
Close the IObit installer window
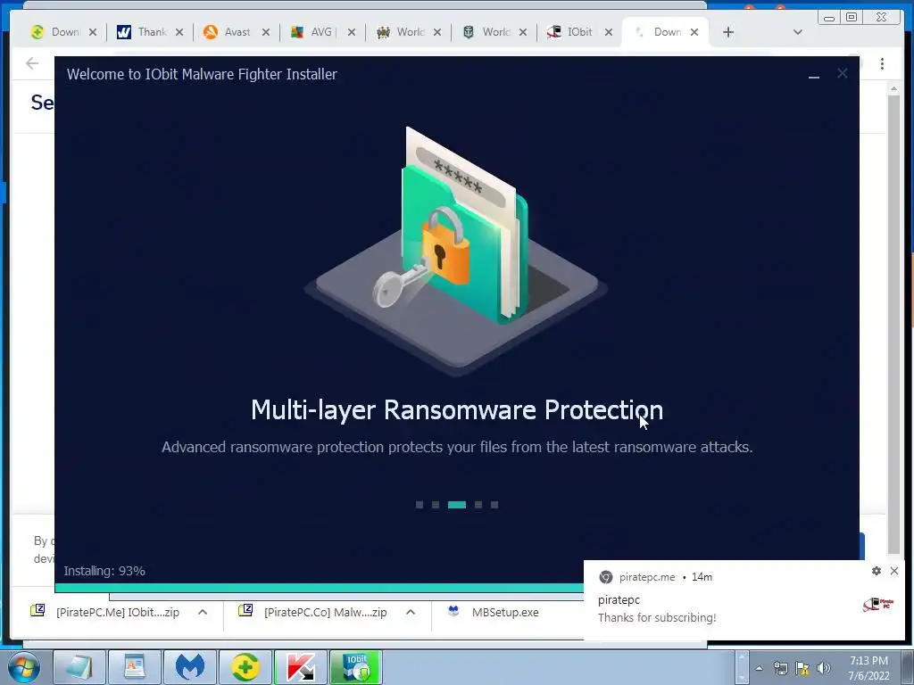843,73
